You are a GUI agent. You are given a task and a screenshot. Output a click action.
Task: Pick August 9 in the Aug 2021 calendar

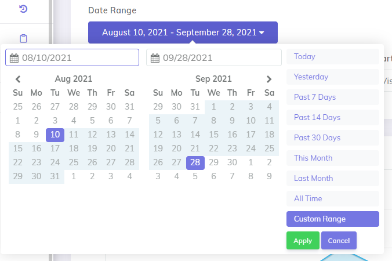37,135
